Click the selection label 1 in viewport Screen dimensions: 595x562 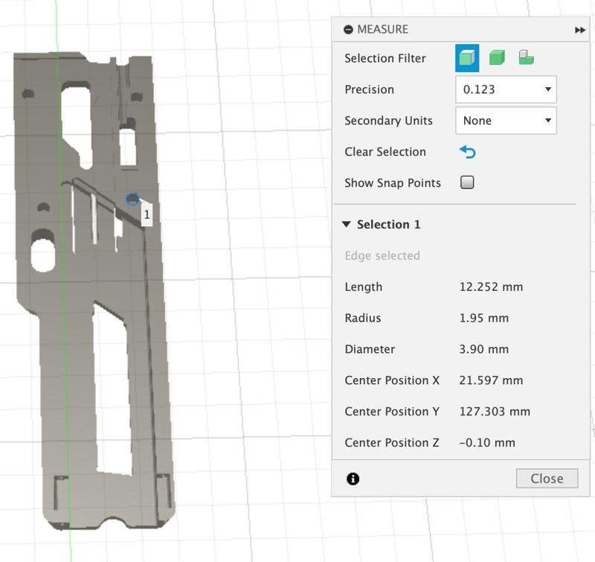point(147,214)
